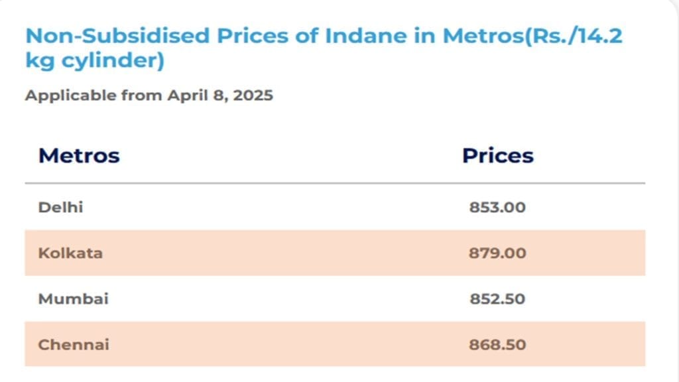Select the Mumbai price 852.50

coord(497,299)
